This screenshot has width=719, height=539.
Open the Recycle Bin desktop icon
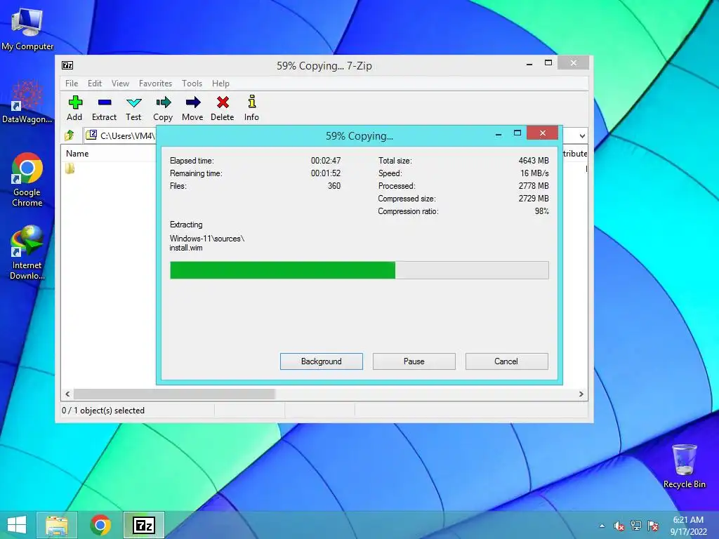pos(684,466)
